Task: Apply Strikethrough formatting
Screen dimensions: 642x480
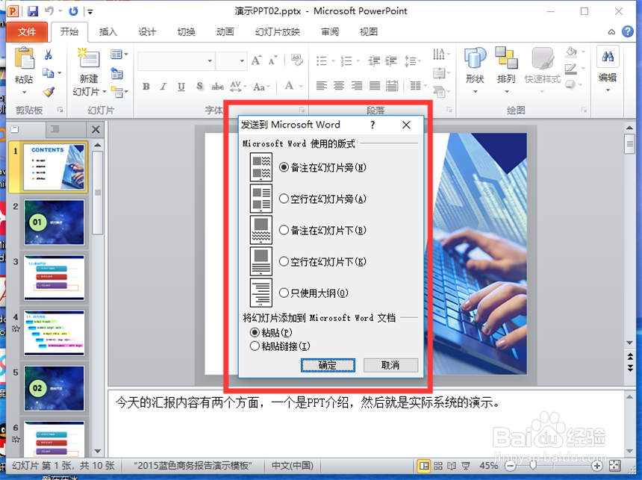Action: [x=217, y=87]
